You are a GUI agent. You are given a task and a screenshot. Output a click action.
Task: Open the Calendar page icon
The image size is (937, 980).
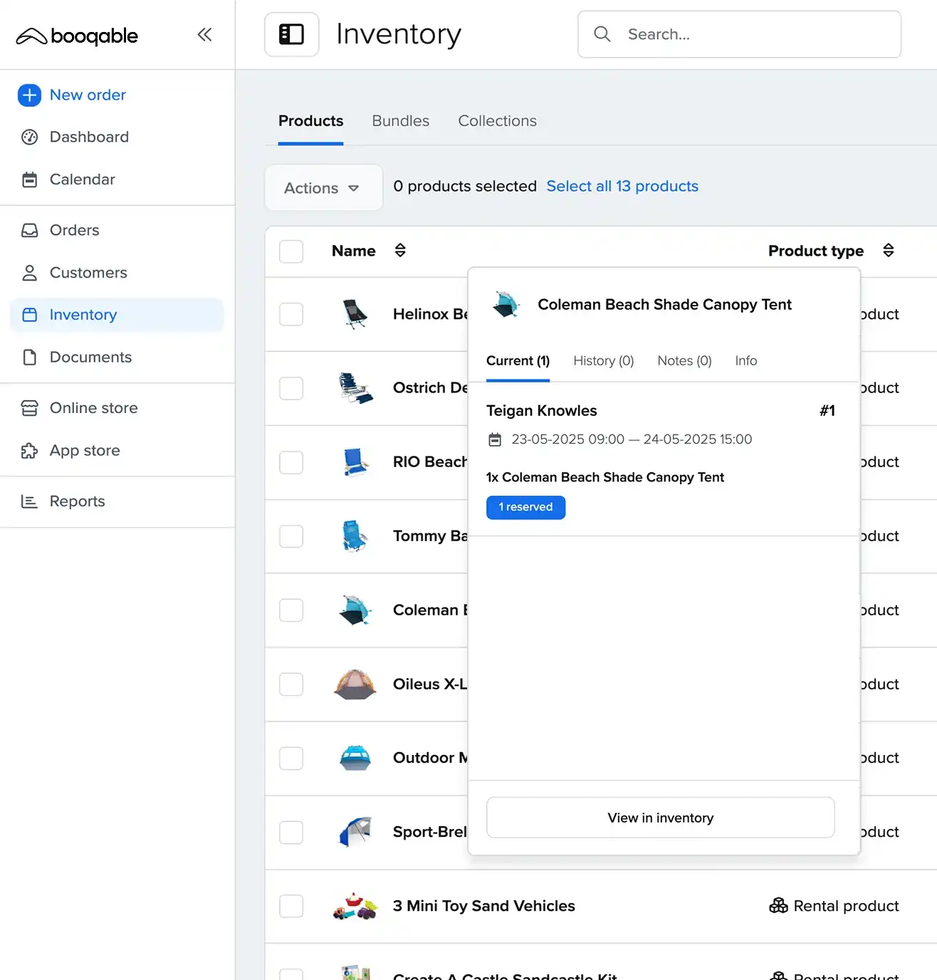29,179
